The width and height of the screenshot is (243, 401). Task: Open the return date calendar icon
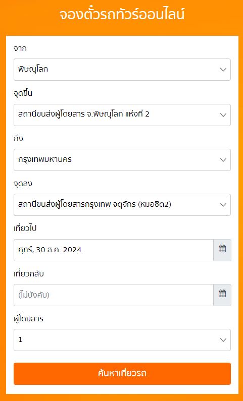tap(222, 295)
